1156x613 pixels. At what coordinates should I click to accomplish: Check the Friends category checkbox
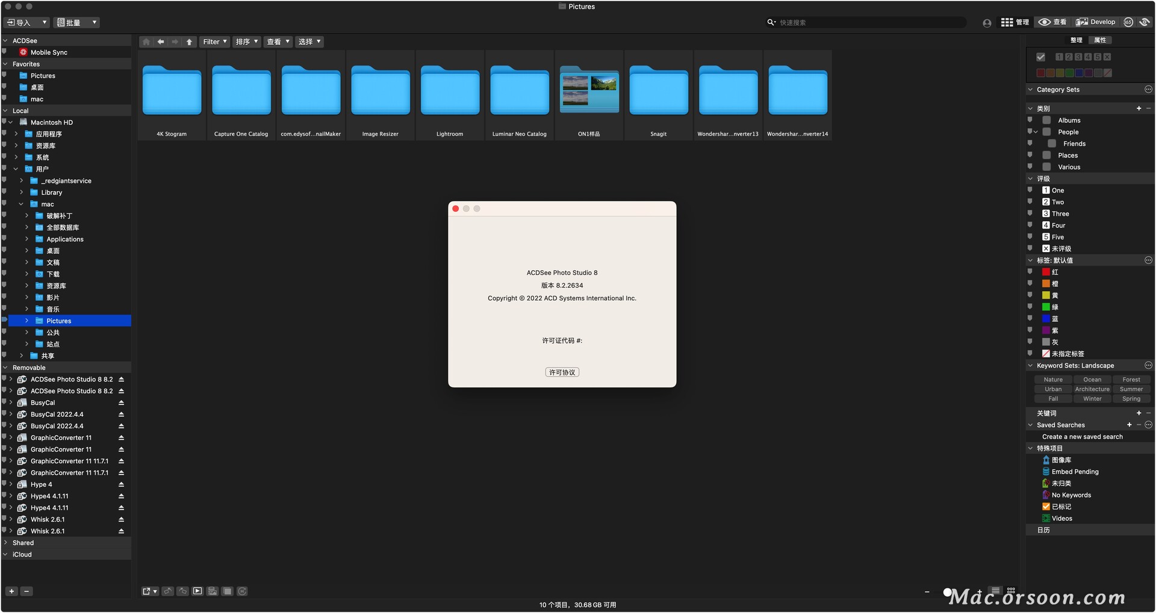coord(1052,144)
